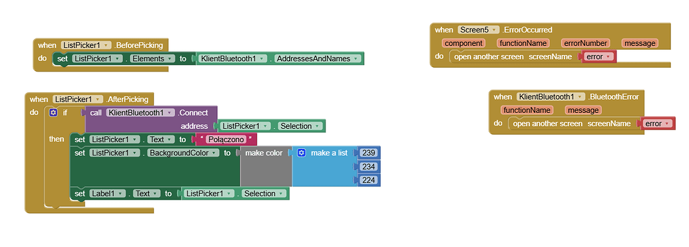
Task: Open KlientBluetooth1 dropdown in BluetoothError event
Action: point(551,97)
